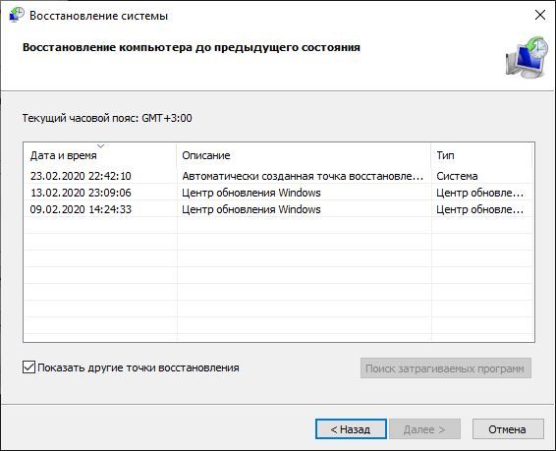This screenshot has width=556, height=451.
Task: Click the Система type cell
Action: point(457,176)
